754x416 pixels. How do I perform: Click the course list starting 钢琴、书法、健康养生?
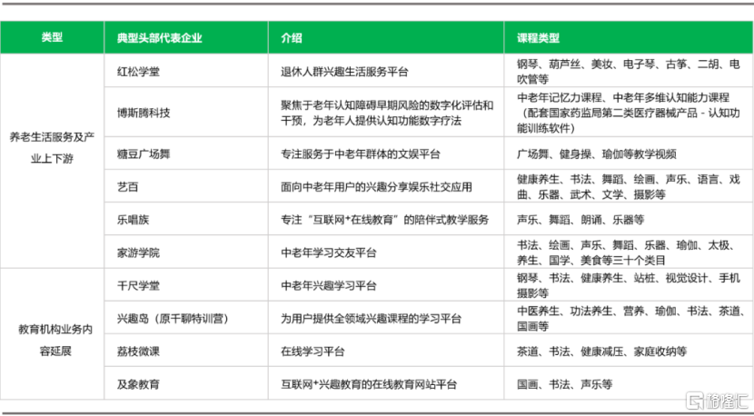(x=629, y=285)
